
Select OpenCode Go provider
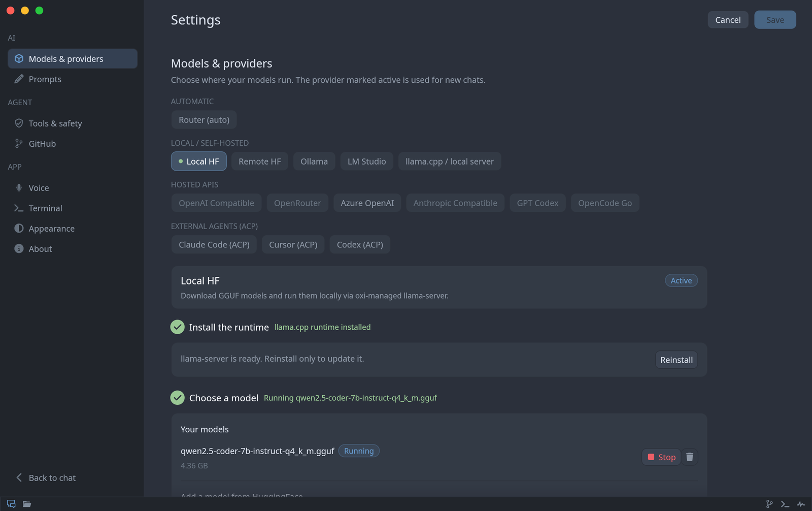tap(605, 203)
